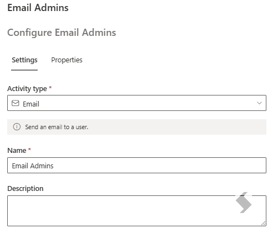Image resolution: width=278 pixels, height=234 pixels.
Task: Click inside the empty Description text area
Action: pyautogui.click(x=137, y=211)
